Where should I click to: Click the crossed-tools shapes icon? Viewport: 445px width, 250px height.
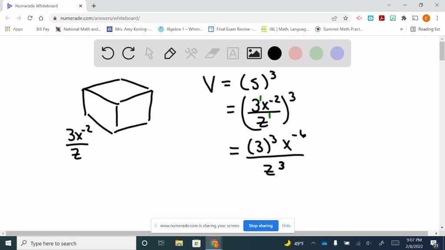pos(191,53)
